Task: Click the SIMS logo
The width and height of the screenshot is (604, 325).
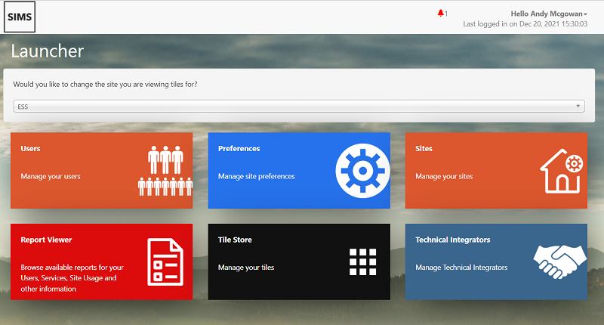Action: (x=20, y=17)
